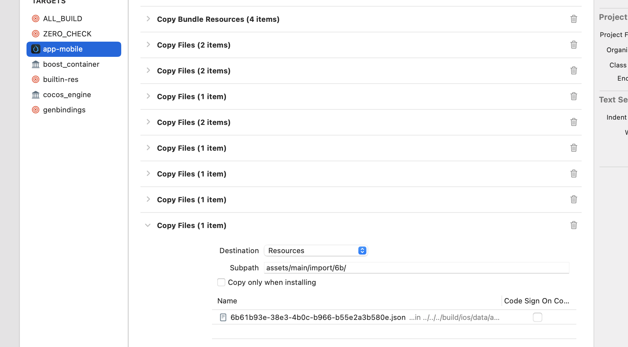Select the 6b61b93e json file name

[318, 317]
